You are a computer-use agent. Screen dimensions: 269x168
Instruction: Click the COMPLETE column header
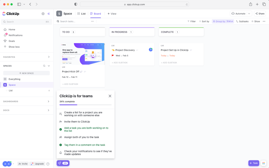click(181, 32)
